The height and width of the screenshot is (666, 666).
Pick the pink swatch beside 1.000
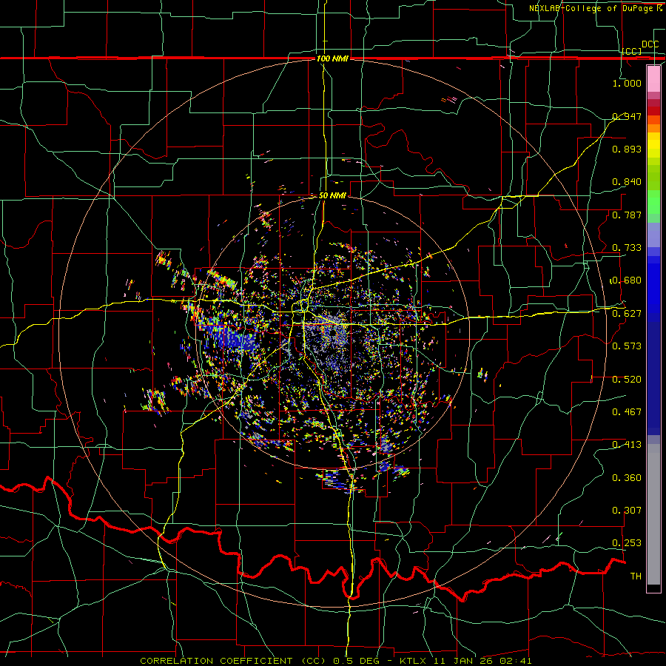coord(653,78)
